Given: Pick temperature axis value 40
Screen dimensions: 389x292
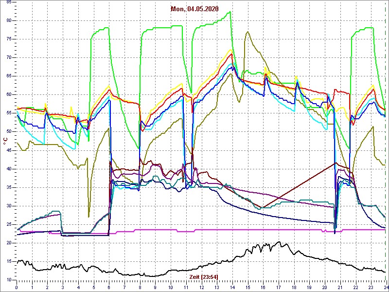Looking at the screenshot, I should click(x=8, y=169).
